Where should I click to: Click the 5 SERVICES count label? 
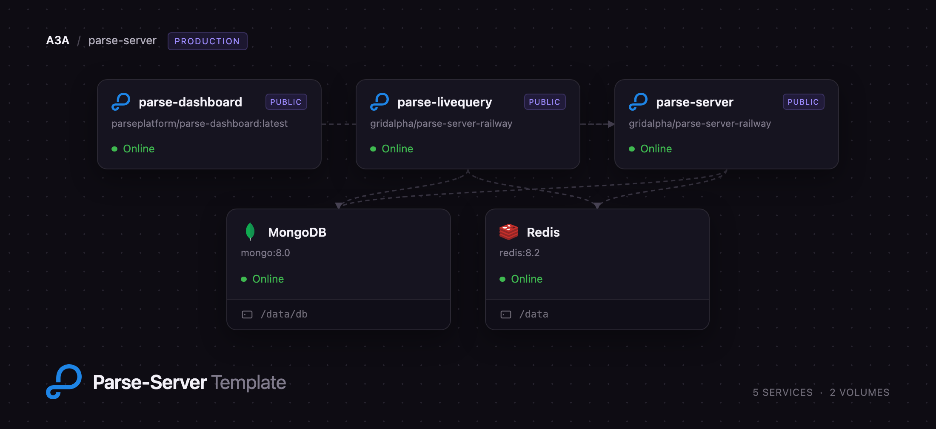click(782, 392)
